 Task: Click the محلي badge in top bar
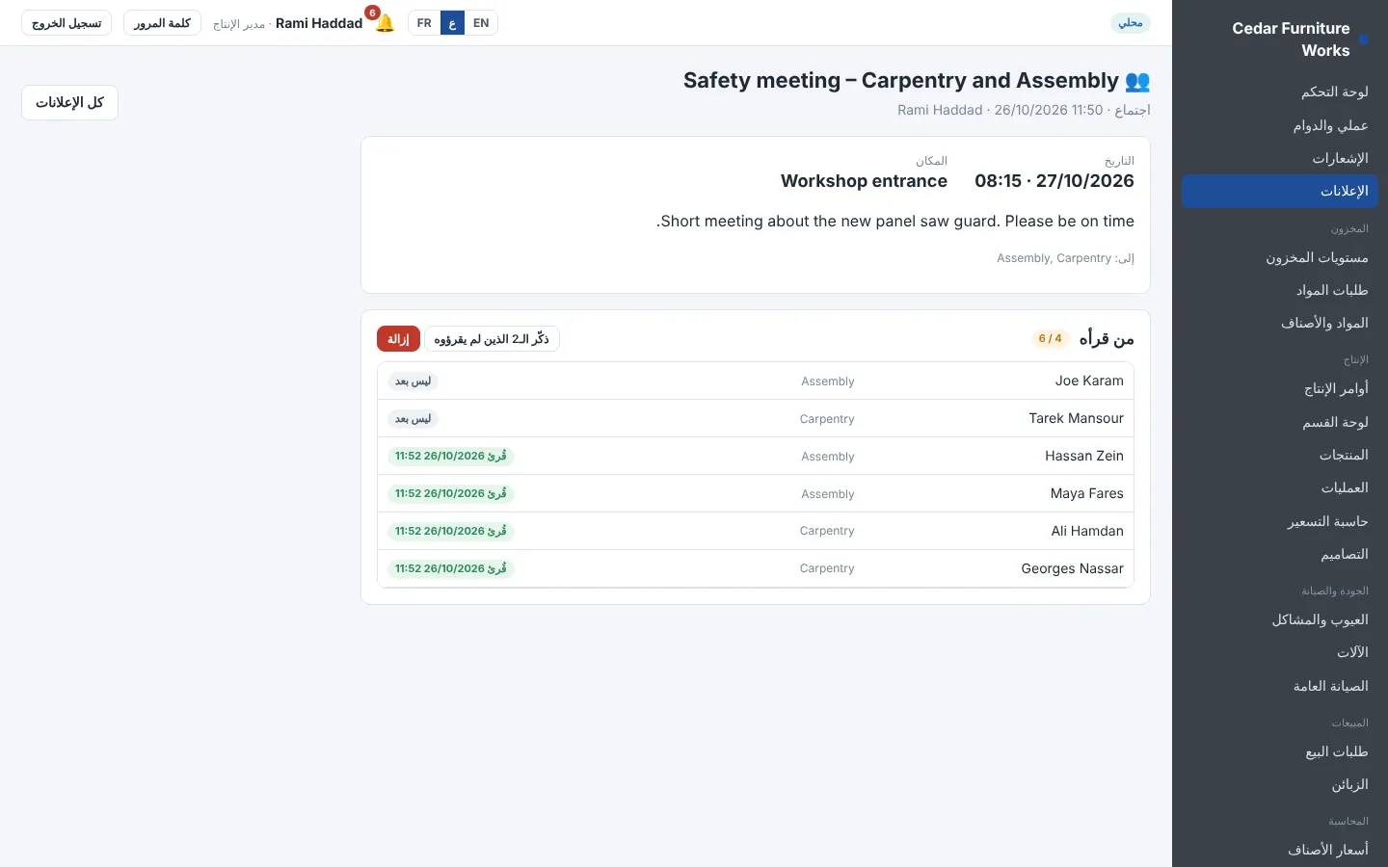click(x=1131, y=23)
